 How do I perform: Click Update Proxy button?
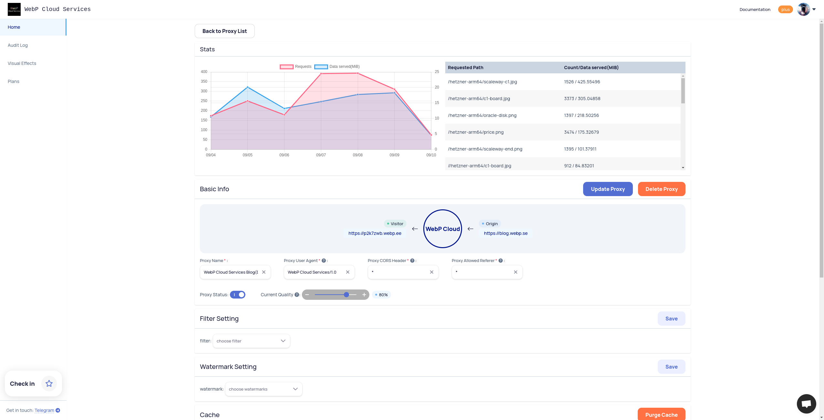point(608,189)
